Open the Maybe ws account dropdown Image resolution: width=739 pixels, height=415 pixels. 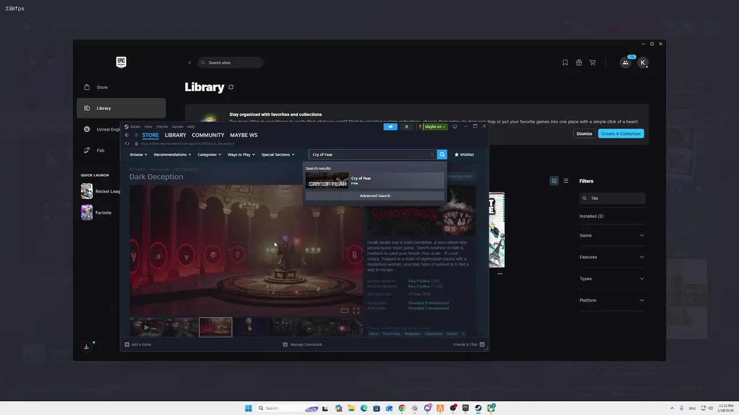(435, 127)
